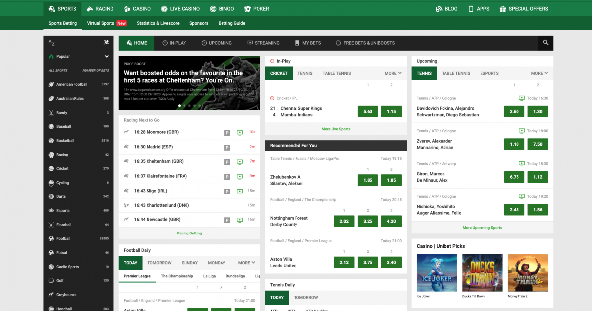Viewport: 592px width, 311px height.
Task: Open Apps via its grid icon
Action: pyautogui.click(x=470, y=8)
